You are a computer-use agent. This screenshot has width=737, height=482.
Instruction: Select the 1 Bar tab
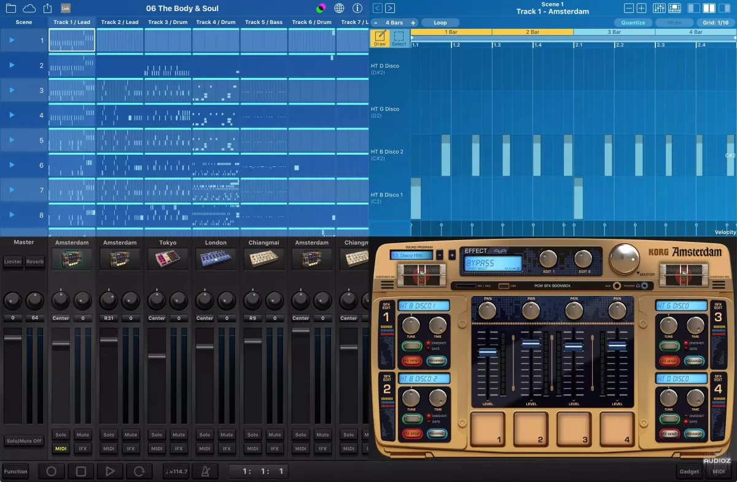tap(451, 32)
